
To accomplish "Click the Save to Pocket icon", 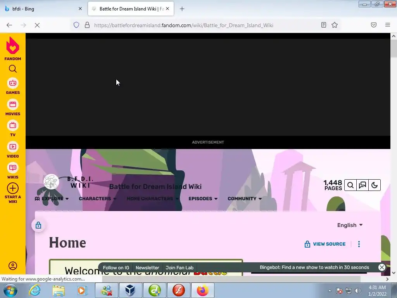I will [374, 25].
